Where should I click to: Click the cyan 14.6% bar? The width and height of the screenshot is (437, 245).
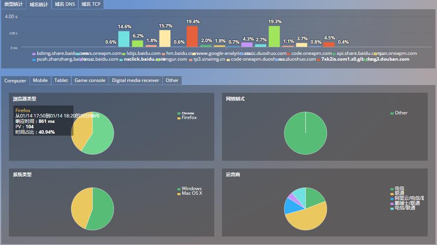coord(124,39)
